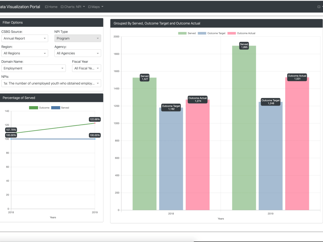Click the icon beside the Home label
Screen dimensions: 323x242
(x=46, y=7)
